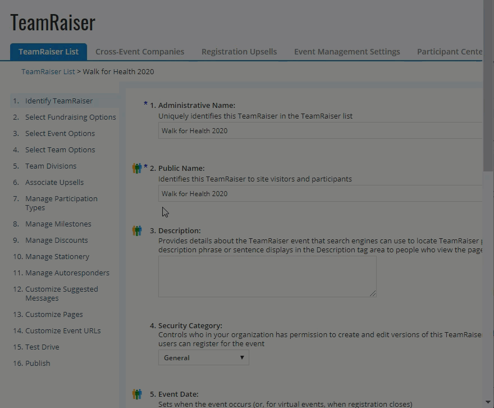Open the Associate Upsells step
Viewport: 494px width, 408px height.
tap(54, 183)
